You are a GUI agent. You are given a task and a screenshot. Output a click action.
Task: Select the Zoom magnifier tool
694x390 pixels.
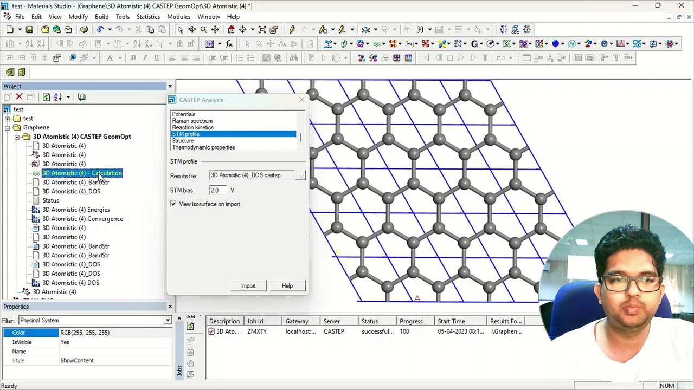[203, 30]
